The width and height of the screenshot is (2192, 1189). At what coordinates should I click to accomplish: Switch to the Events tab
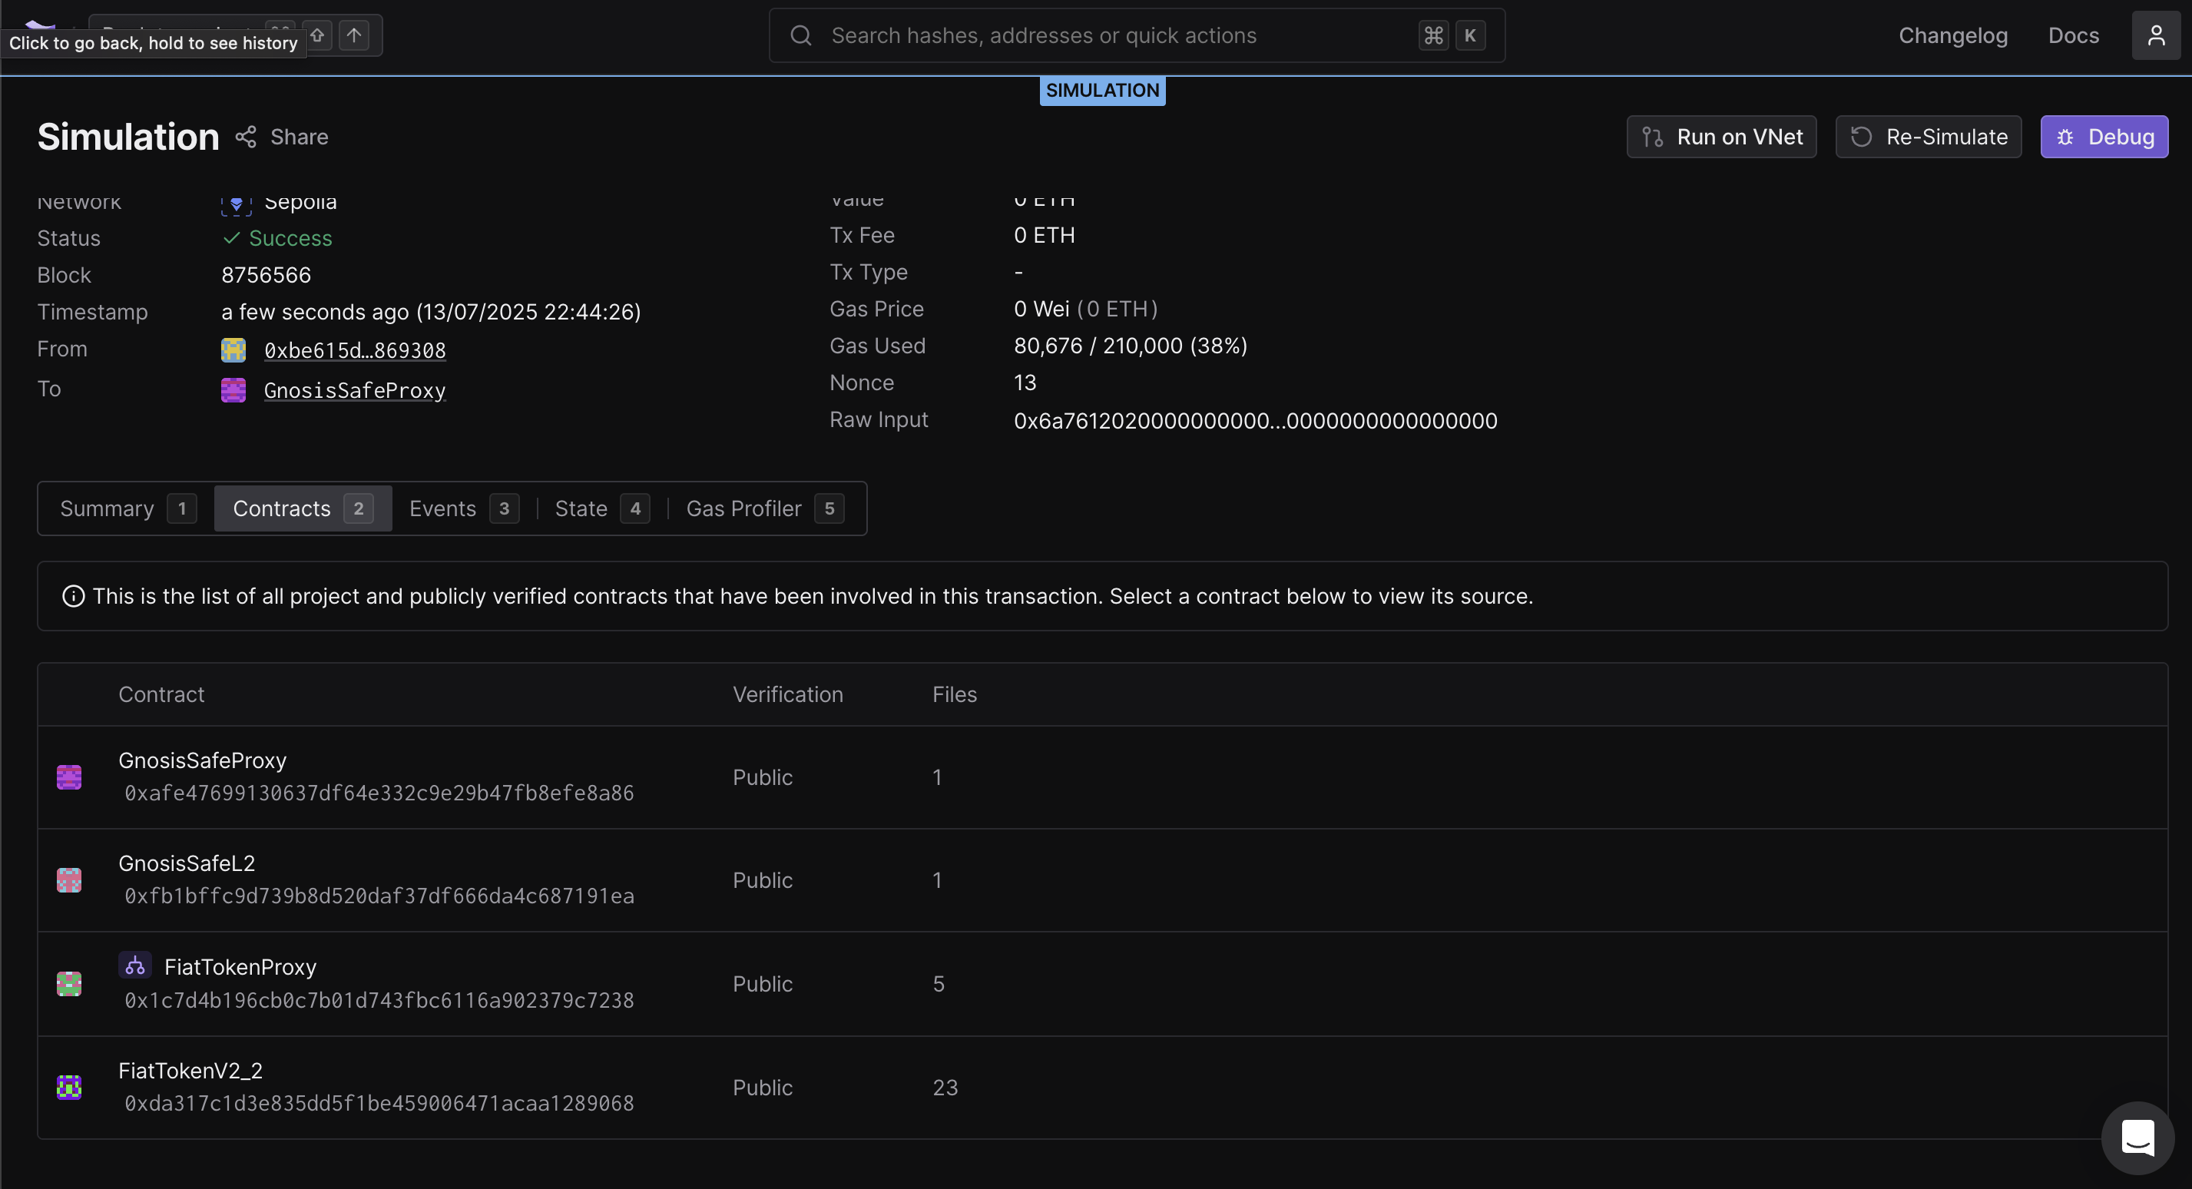point(464,509)
